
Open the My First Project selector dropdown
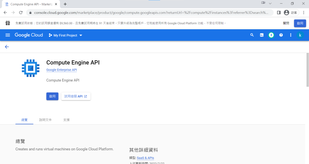pos(65,35)
